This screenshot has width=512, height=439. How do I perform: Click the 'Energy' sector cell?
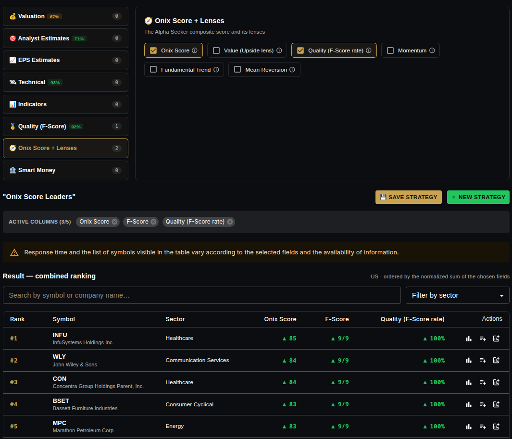[x=175, y=426]
